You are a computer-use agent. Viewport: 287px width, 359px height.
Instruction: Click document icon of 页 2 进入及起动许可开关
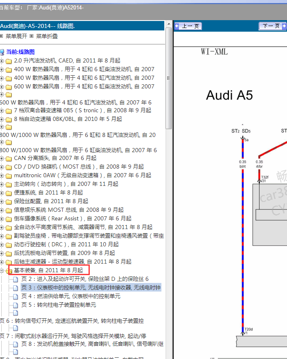(16, 279)
